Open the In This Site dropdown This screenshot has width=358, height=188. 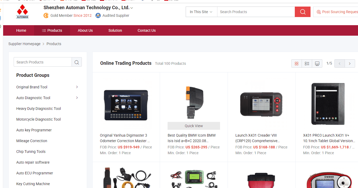(201, 12)
